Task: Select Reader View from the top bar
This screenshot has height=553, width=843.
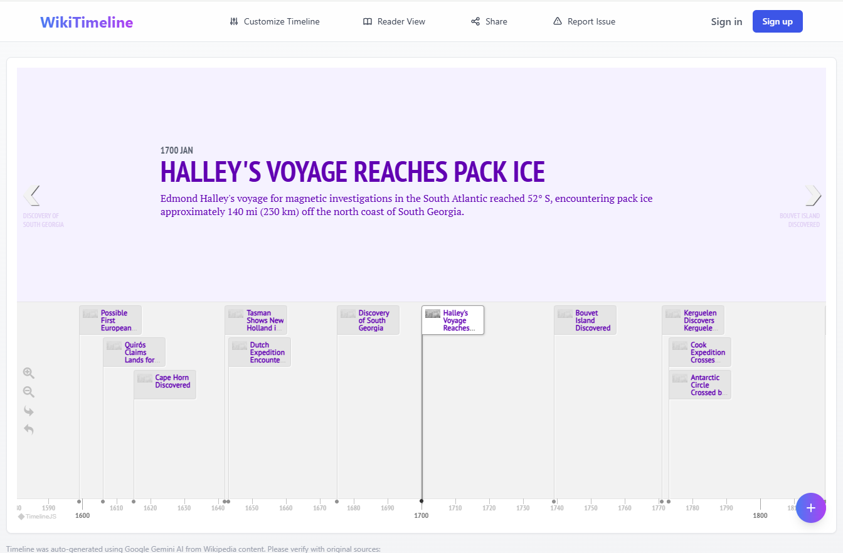Action: coord(394,21)
